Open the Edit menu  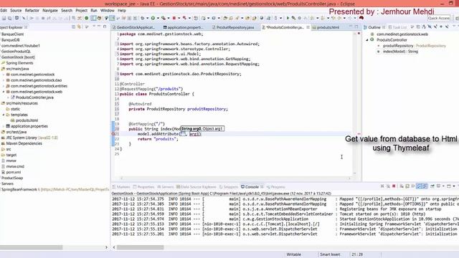point(4,10)
